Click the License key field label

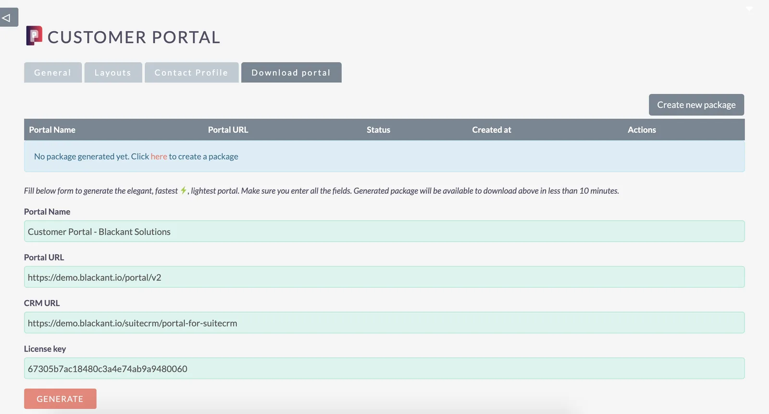point(45,349)
